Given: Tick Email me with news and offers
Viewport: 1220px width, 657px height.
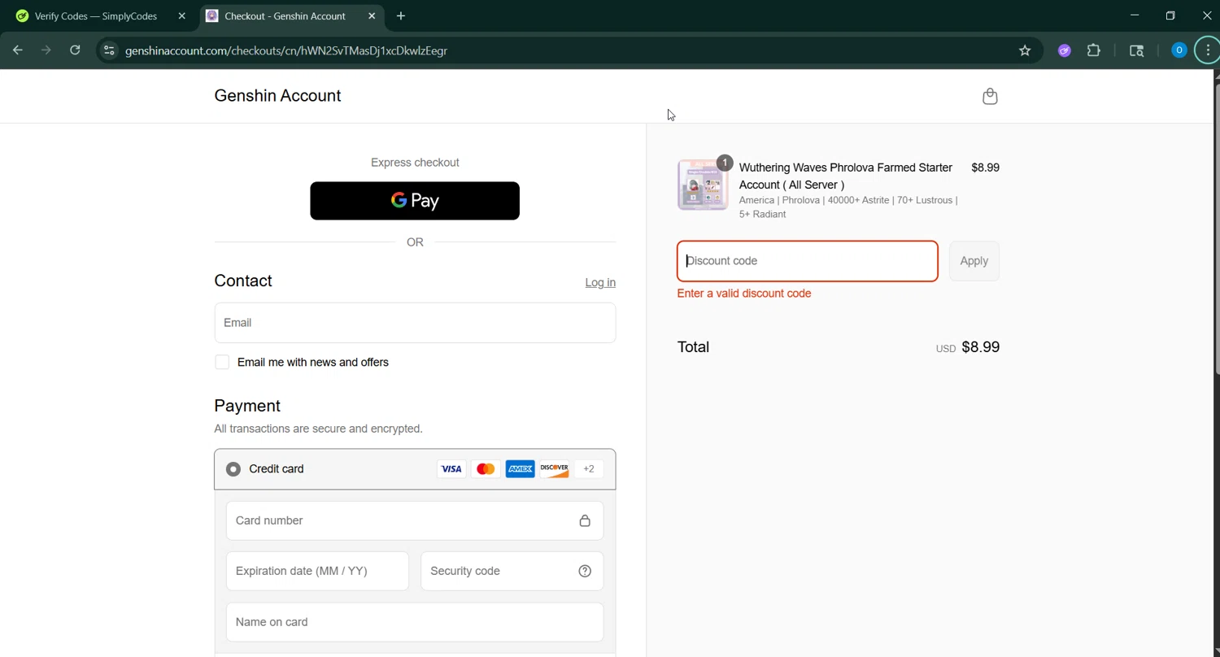Looking at the screenshot, I should pos(222,362).
